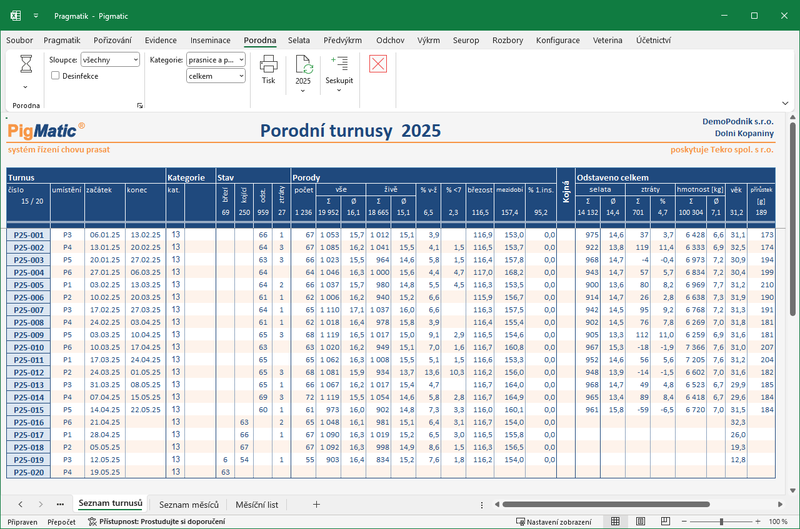
Task: Click the 2025 refresh document icon
Action: 303,64
